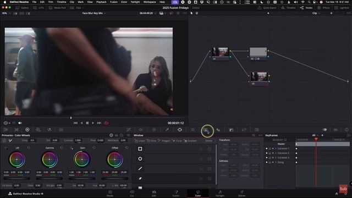This screenshot has height=198, width=352.
Task: Click the Quick Export button
Action: coord(267,8)
